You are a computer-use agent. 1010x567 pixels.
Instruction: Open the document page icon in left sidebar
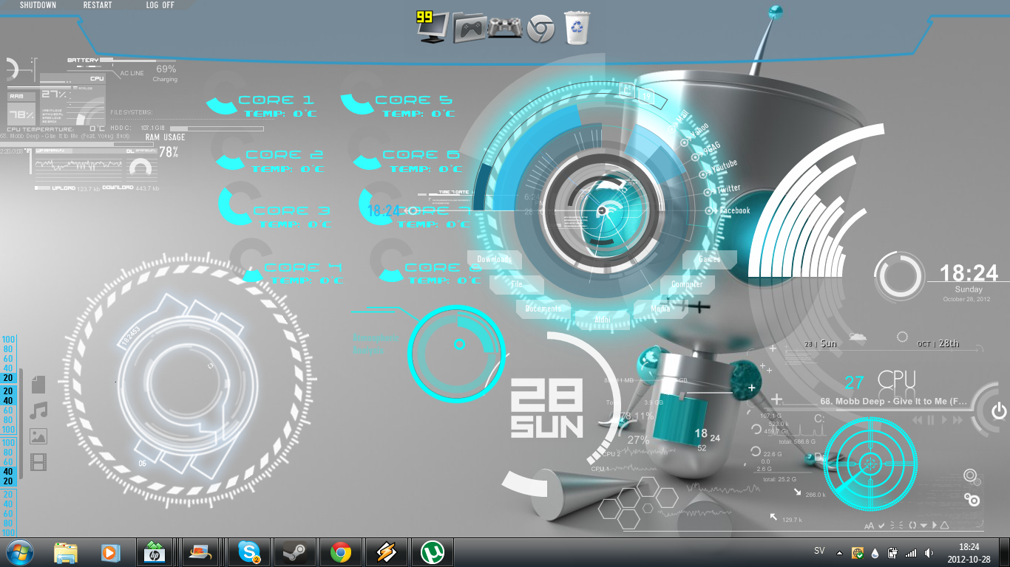(38, 384)
